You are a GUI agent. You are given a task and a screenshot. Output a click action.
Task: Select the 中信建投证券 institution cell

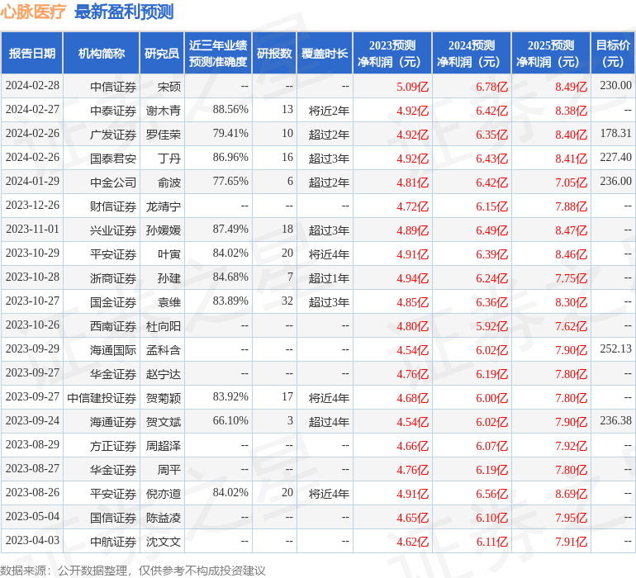(102, 398)
